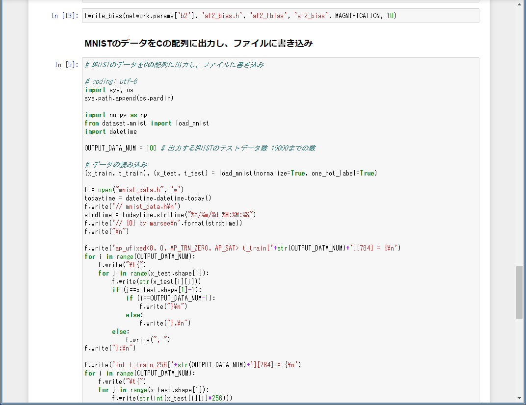Click the markdown heading MNISTのデータをCの配列に出力し
The image size is (526, 405).
[x=199, y=43]
